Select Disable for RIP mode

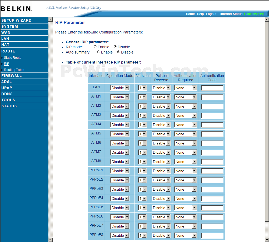pyautogui.click(x=115, y=47)
